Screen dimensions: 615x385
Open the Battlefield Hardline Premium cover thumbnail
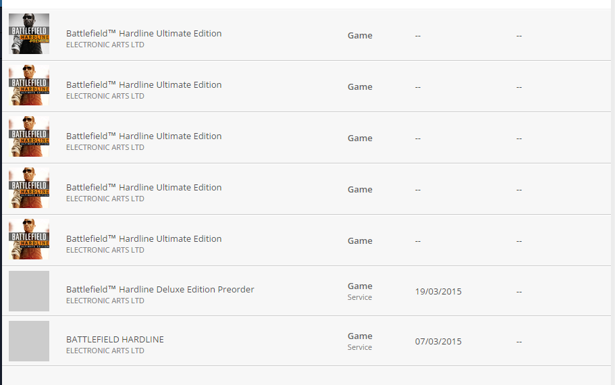point(29,34)
